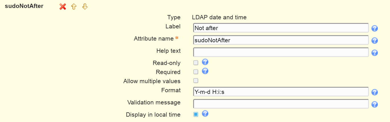This screenshot has width=390, height=122.
Task: Move sudoNotAfter field down with down arrow
Action: (x=85, y=7)
